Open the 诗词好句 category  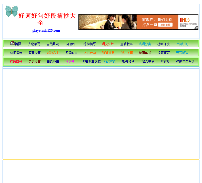coord(182,44)
